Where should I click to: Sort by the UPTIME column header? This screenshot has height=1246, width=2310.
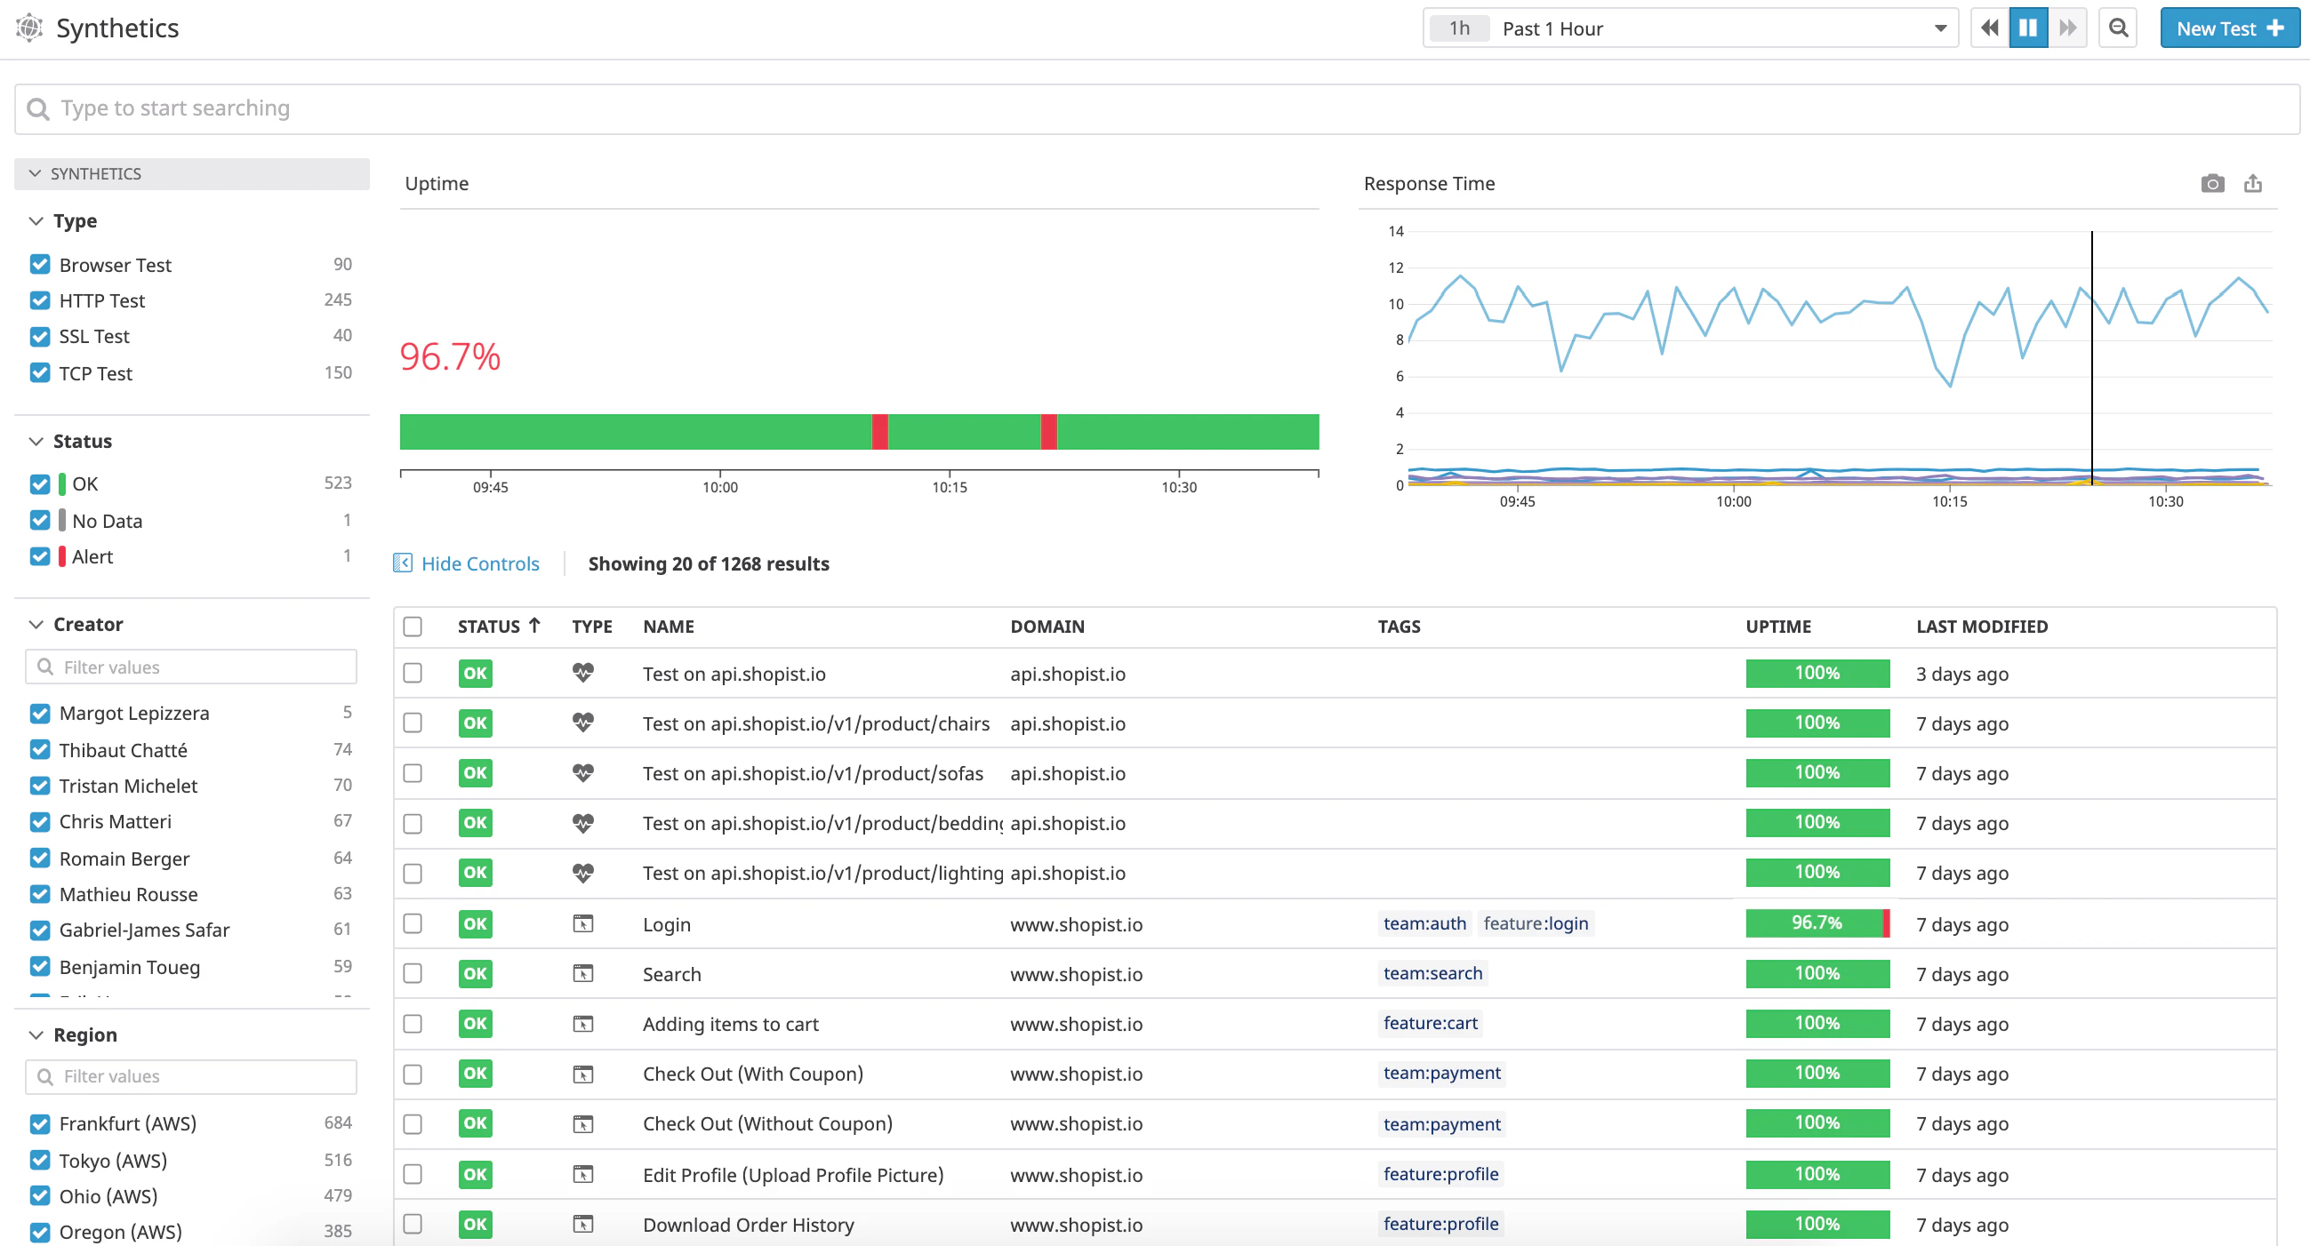point(1777,627)
